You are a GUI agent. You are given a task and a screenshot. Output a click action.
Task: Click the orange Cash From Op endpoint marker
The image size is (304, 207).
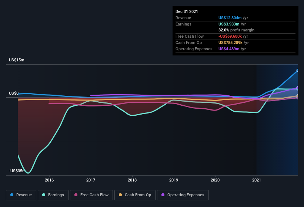tap(298, 96)
